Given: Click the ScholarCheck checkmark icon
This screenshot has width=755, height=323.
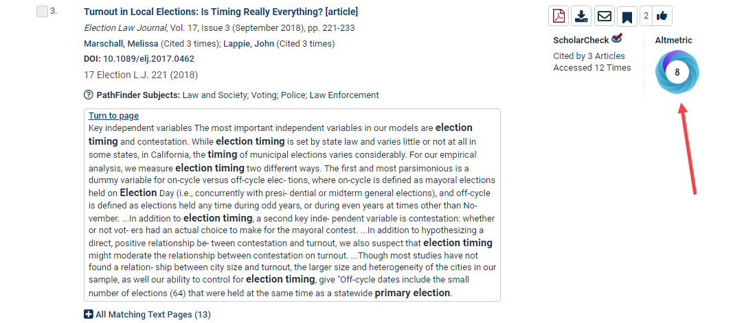Looking at the screenshot, I should (617, 38).
